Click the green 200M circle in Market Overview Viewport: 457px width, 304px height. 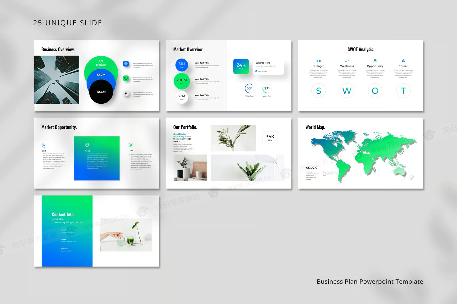pos(182,81)
